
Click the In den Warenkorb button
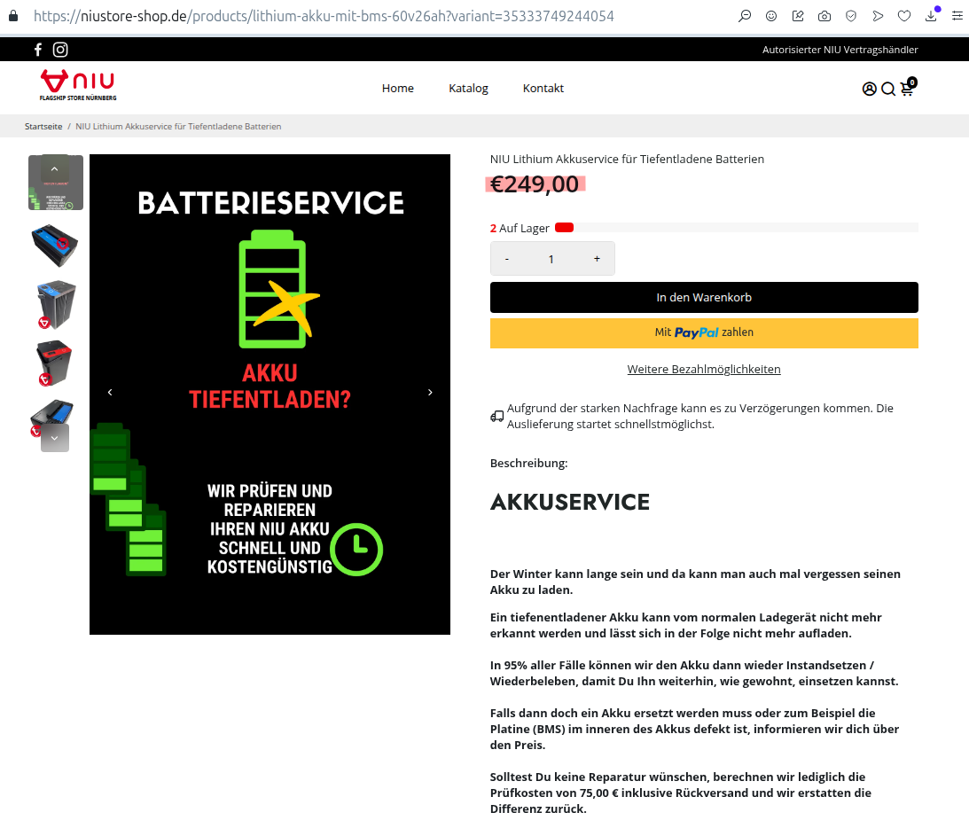(704, 298)
